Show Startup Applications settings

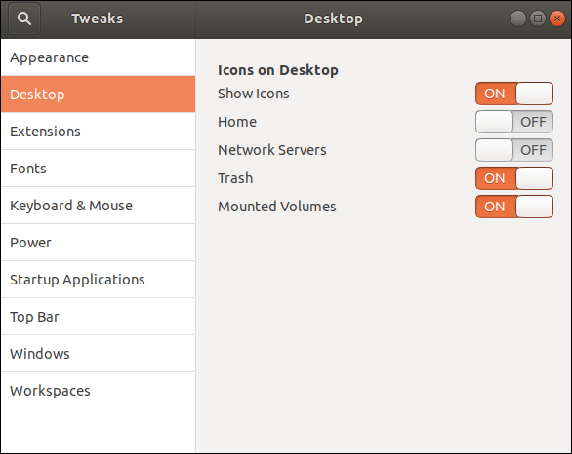click(x=99, y=280)
